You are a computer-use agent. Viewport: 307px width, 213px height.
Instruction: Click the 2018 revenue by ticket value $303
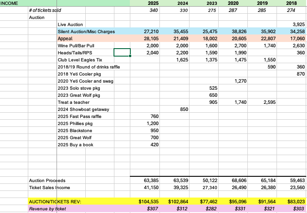(298, 209)
